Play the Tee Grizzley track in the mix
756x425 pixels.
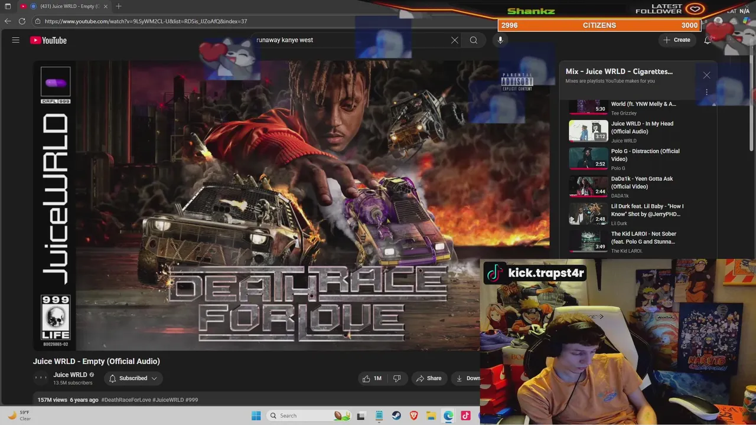click(628, 107)
